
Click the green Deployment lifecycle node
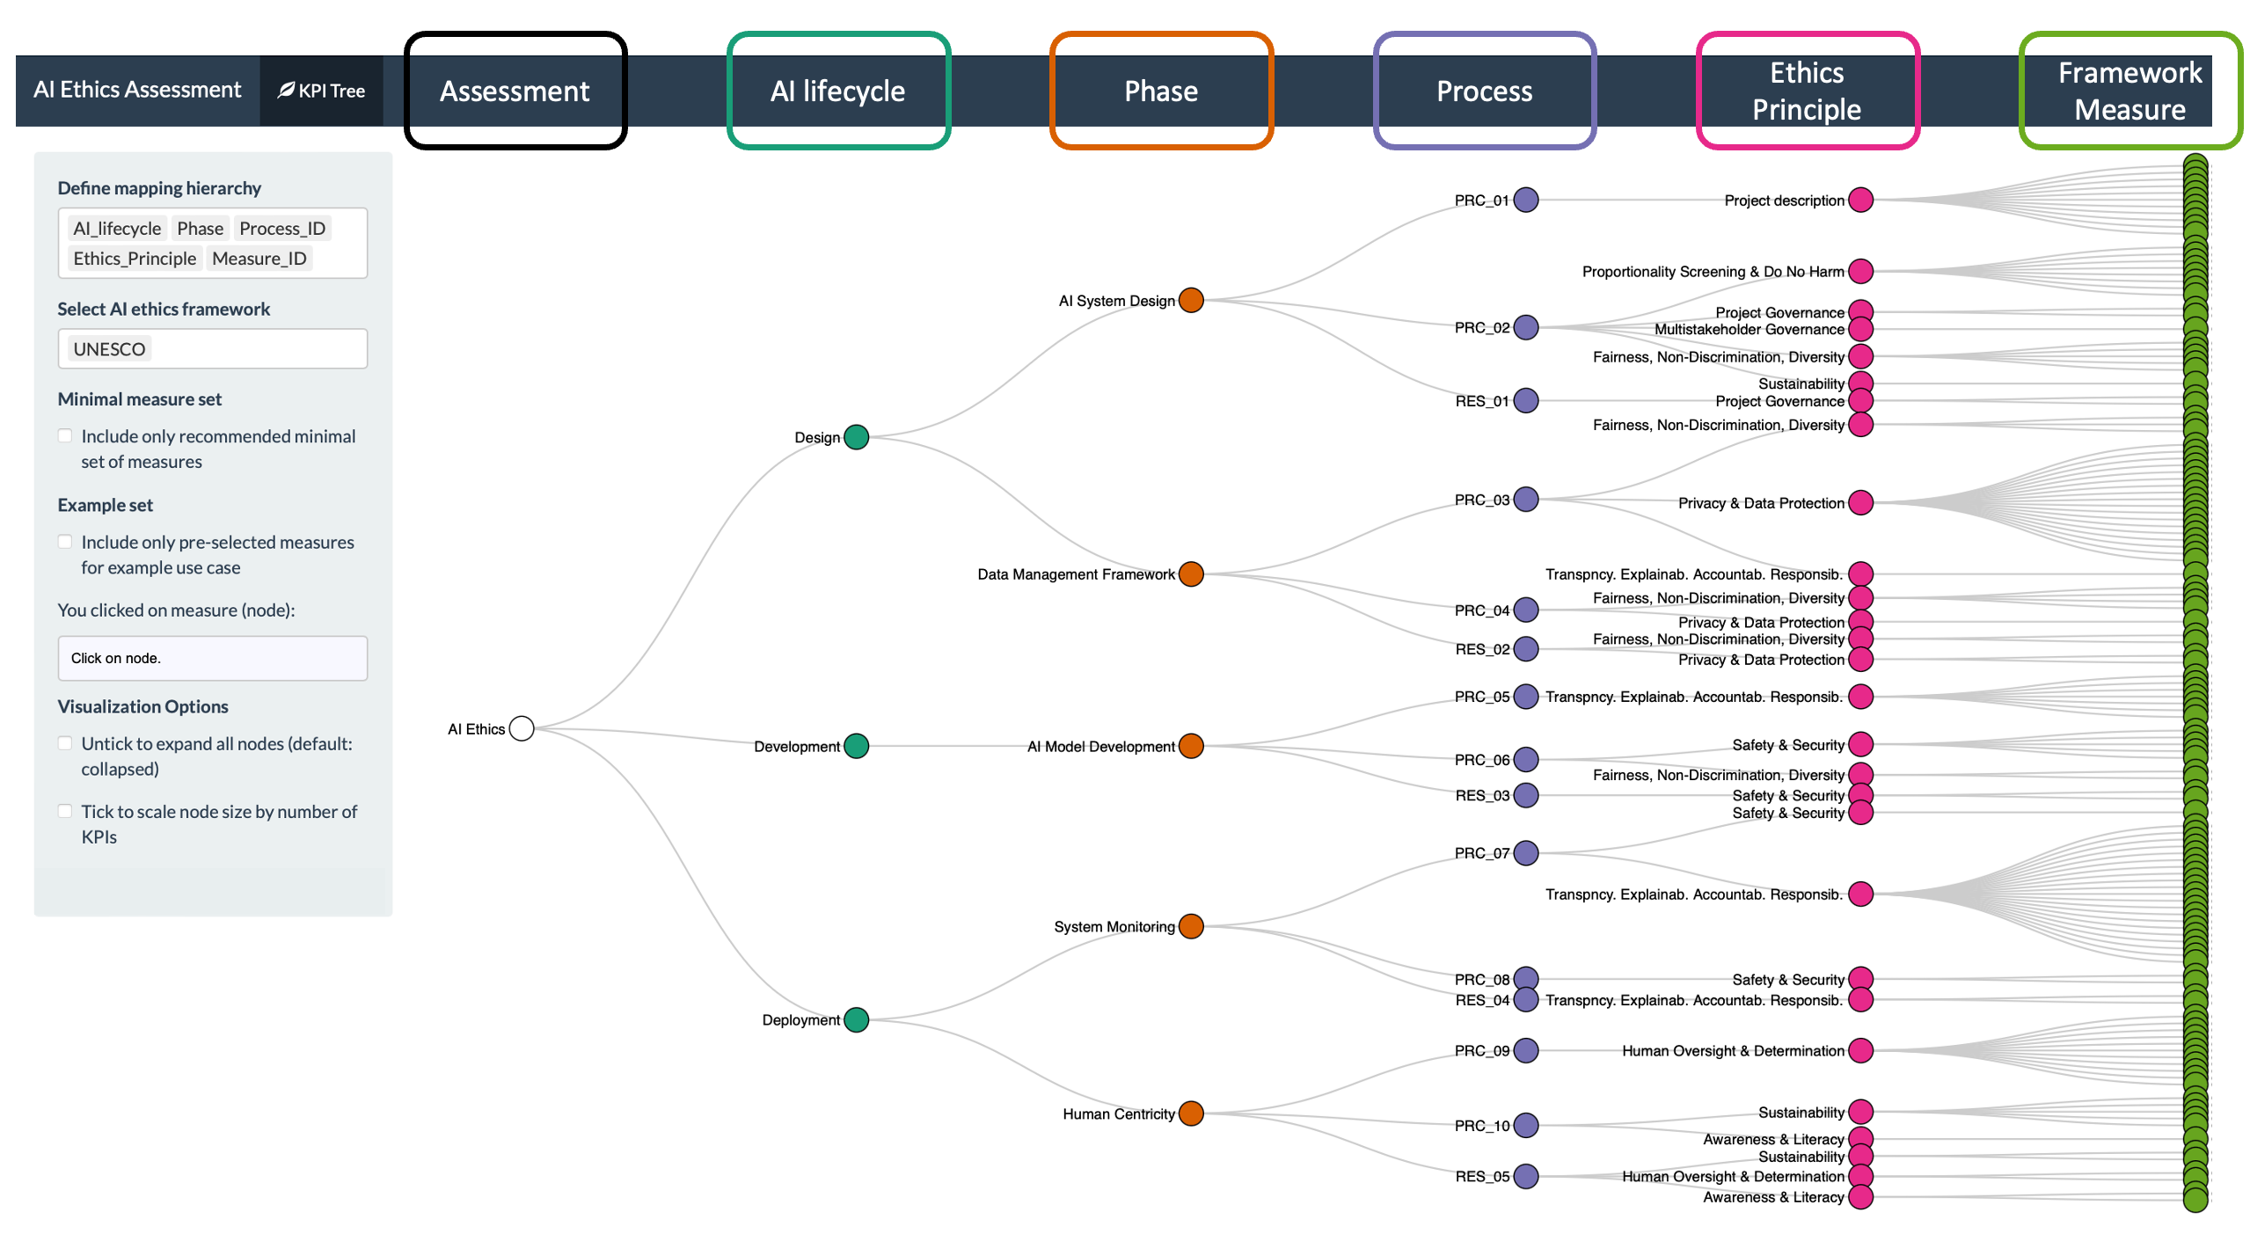(856, 1019)
